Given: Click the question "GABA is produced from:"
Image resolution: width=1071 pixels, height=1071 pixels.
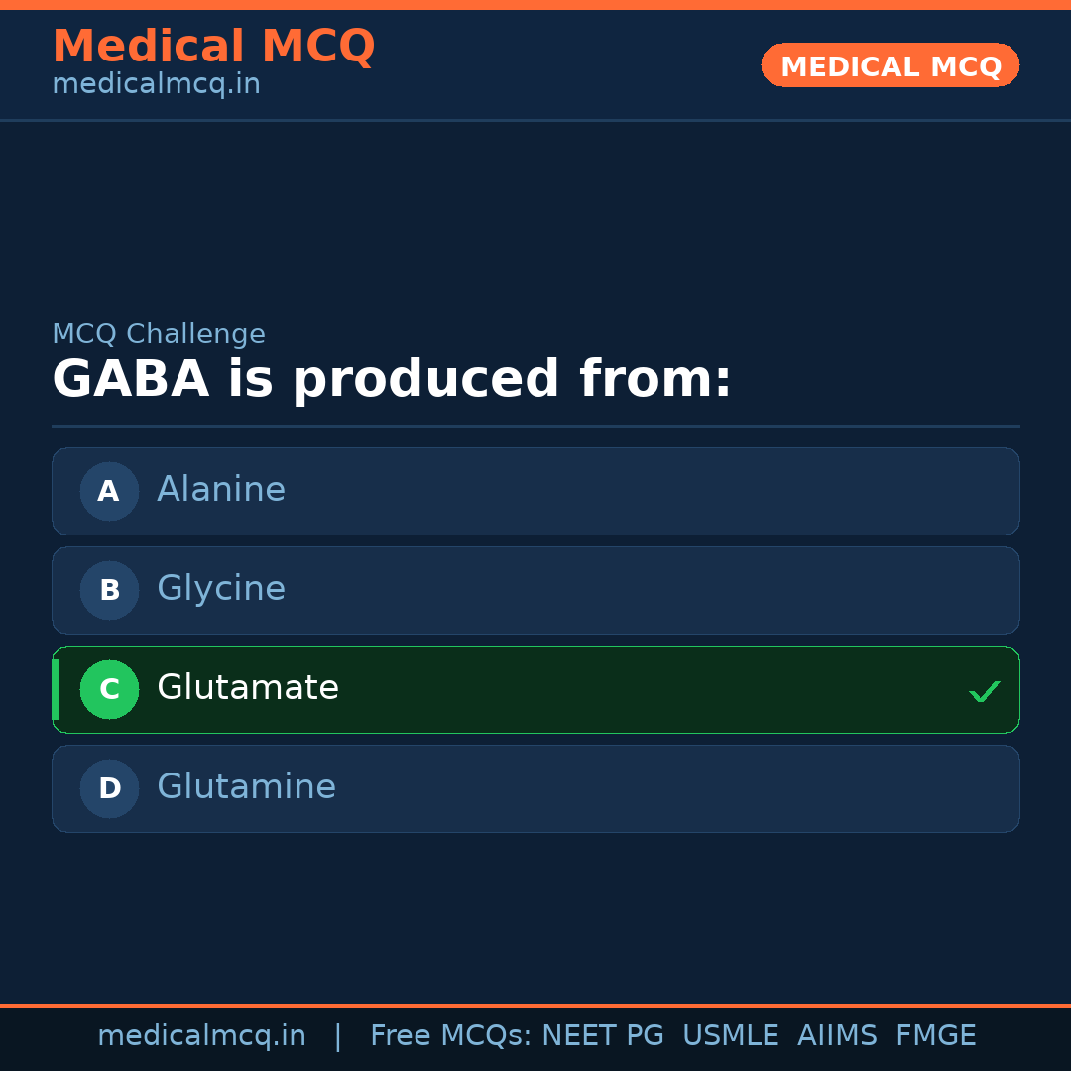Looking at the screenshot, I should (x=392, y=380).
